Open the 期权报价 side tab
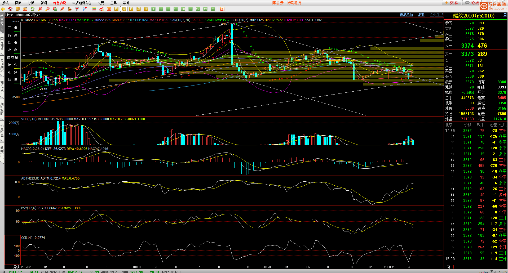This screenshot has height=273, width=508. pos(2,87)
